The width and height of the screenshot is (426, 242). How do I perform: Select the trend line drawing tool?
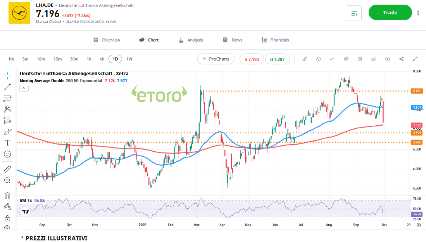click(7, 87)
